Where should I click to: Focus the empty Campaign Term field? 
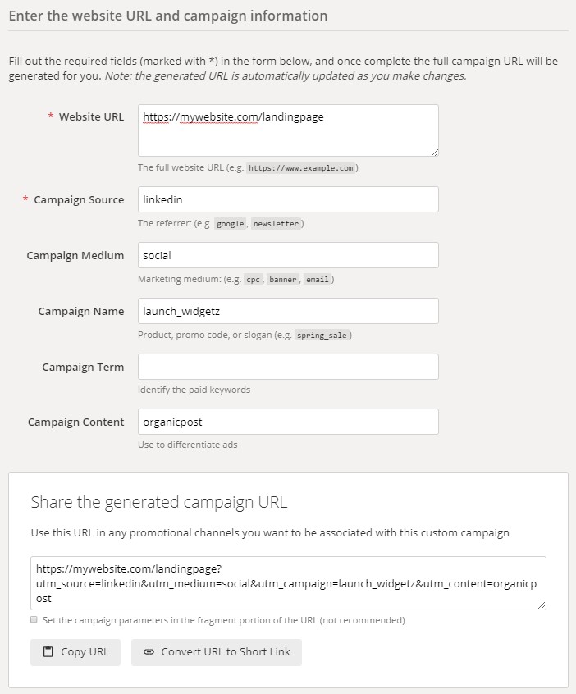point(288,367)
